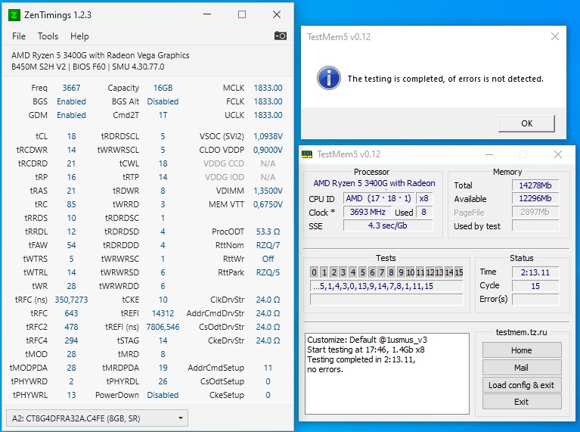
Task: Click the PageFile value 2897Mb
Action: click(x=535, y=212)
